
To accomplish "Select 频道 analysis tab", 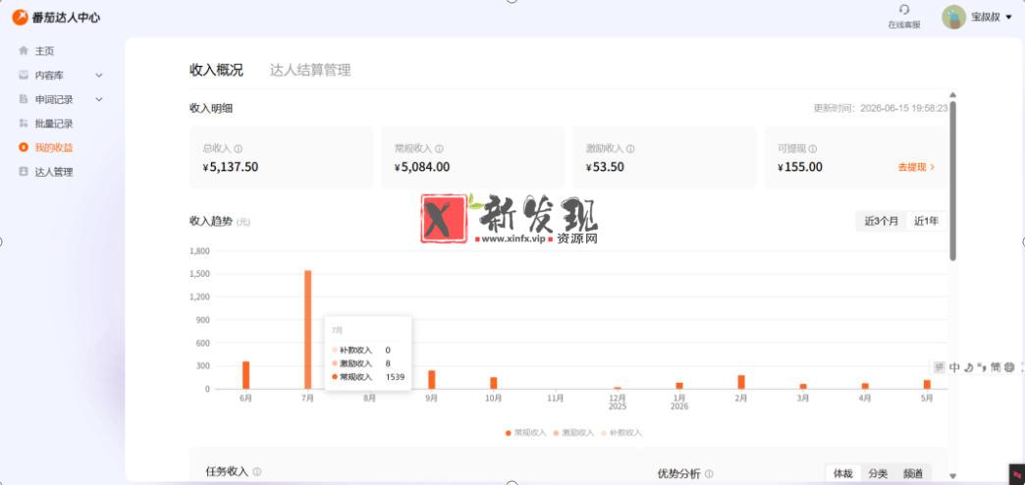I will 912,473.
